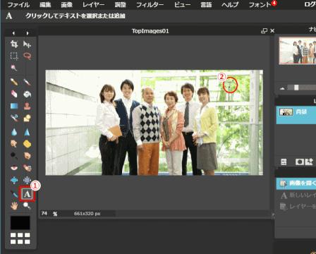The height and width of the screenshot is (254, 316).
Task: Open the 編集 menu
Action: click(x=45, y=5)
